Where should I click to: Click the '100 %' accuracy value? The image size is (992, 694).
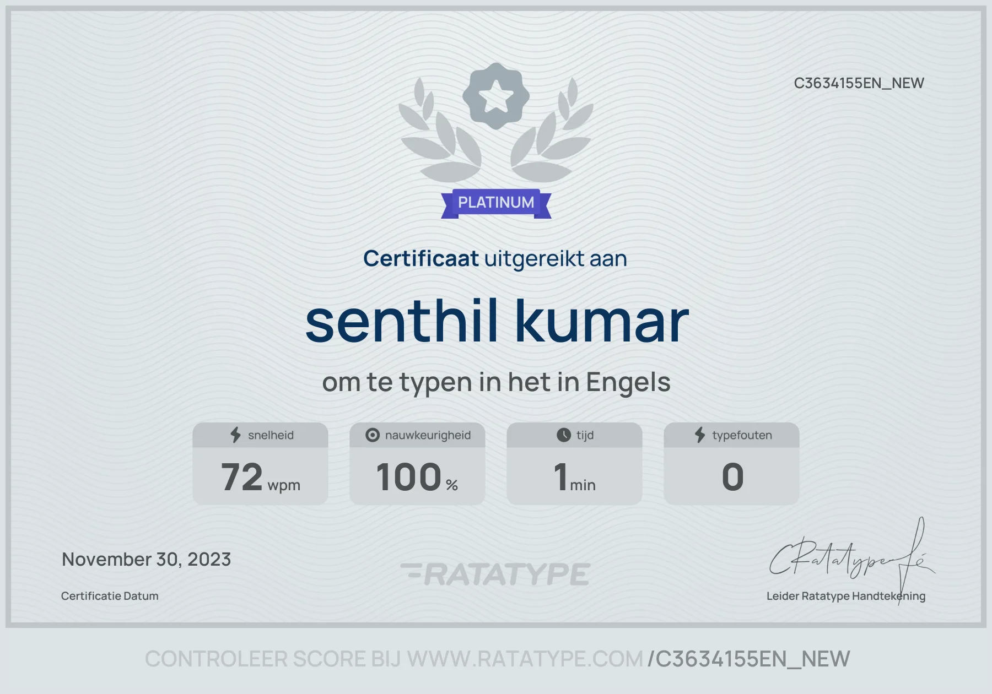pyautogui.click(x=417, y=477)
